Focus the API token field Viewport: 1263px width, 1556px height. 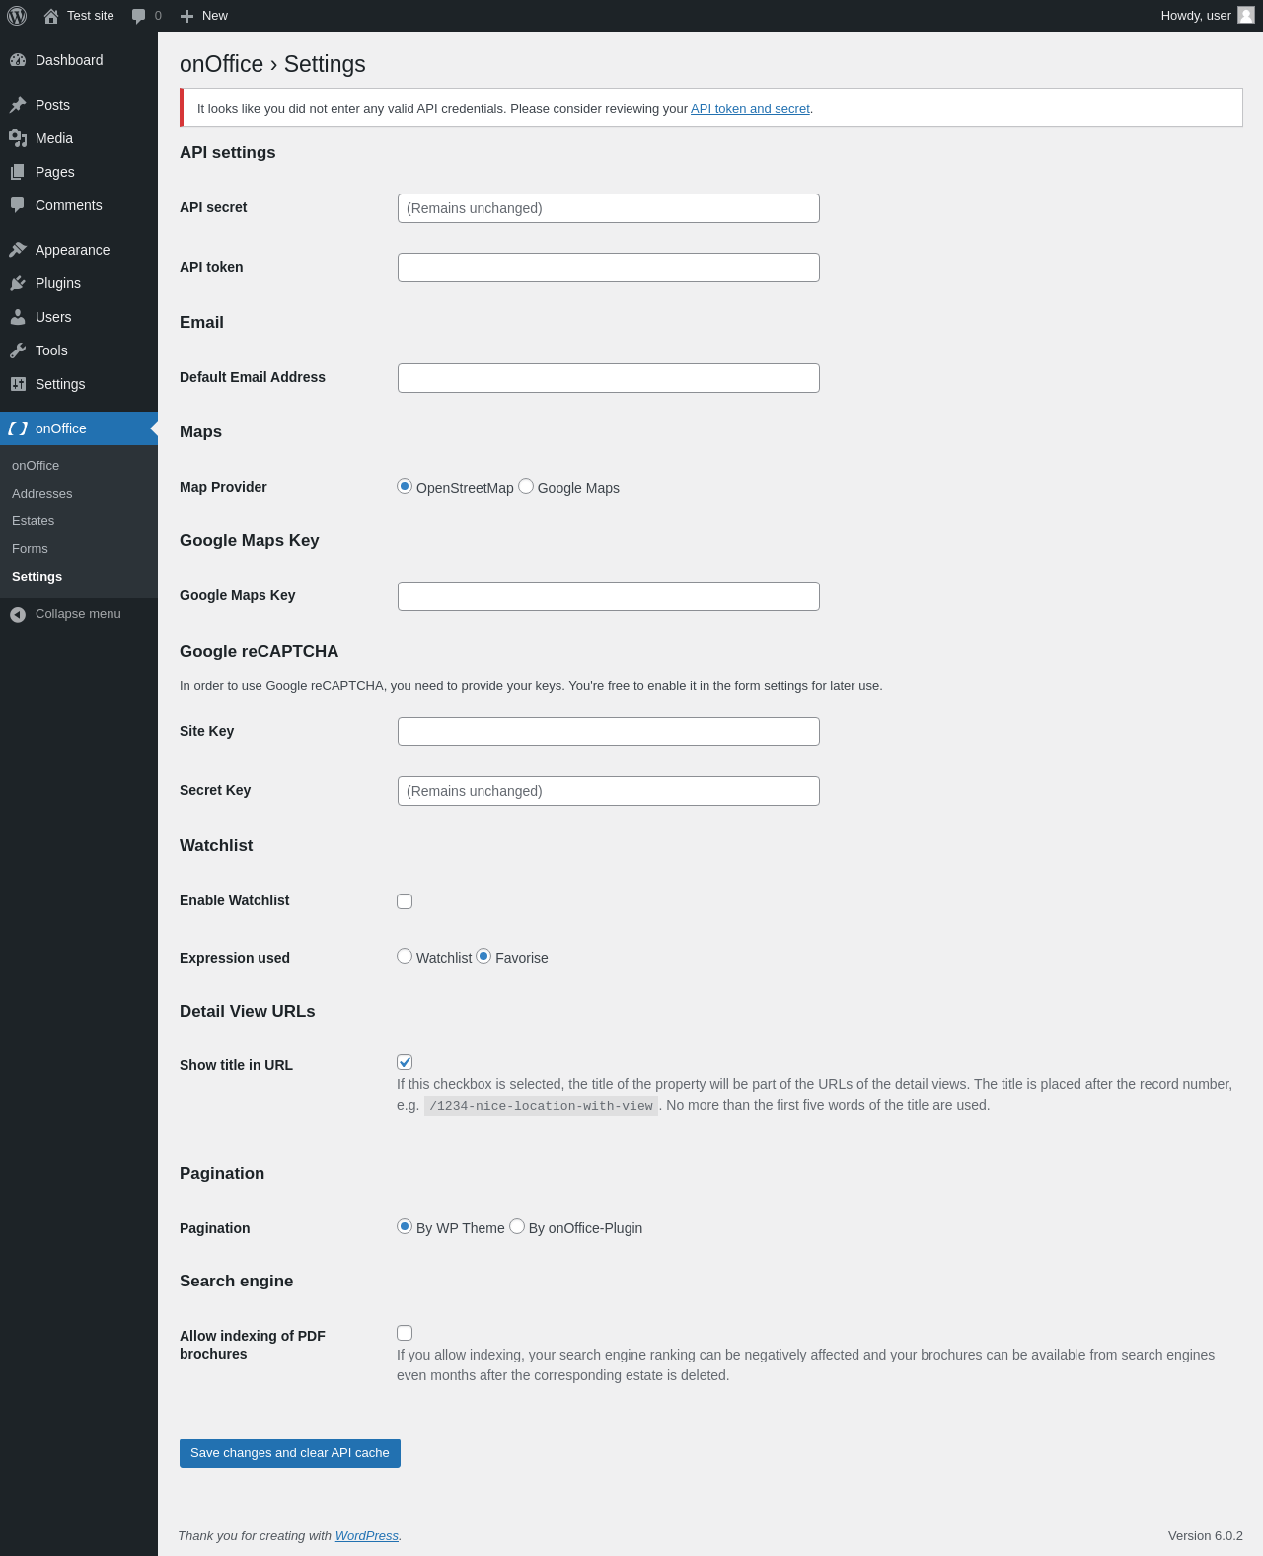pyautogui.click(x=609, y=268)
